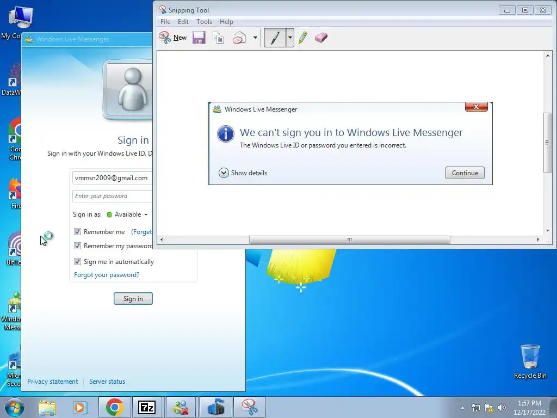The width and height of the screenshot is (557, 418).
Task: Click the Enter your password field
Action: click(x=112, y=196)
